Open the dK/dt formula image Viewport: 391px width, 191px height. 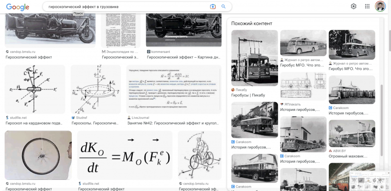125,155
